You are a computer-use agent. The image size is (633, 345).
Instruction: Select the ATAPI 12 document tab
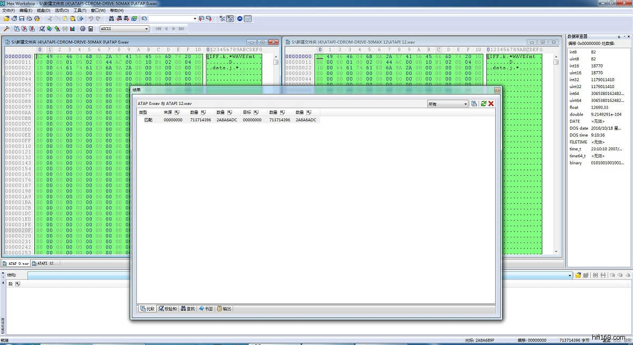46,263
